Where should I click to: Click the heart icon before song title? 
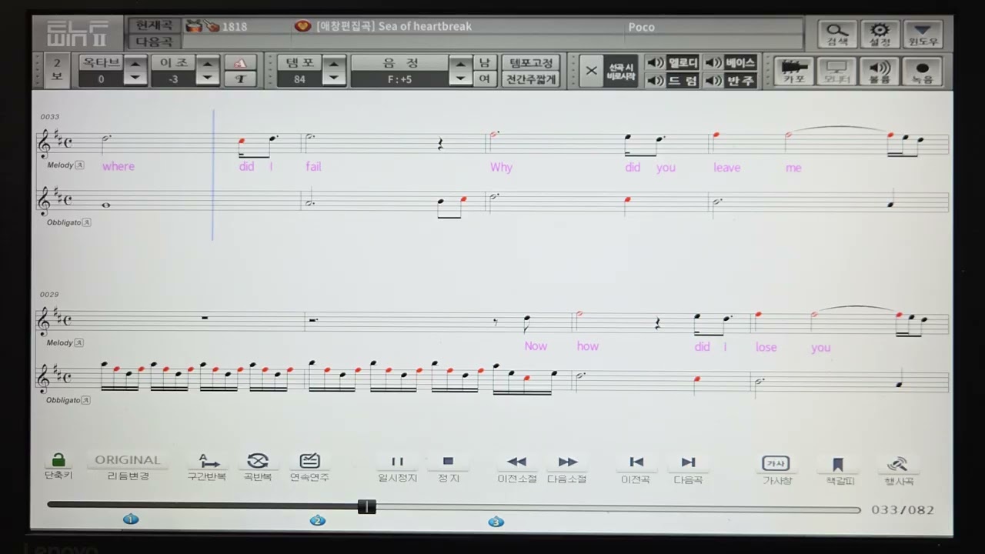coord(303,26)
